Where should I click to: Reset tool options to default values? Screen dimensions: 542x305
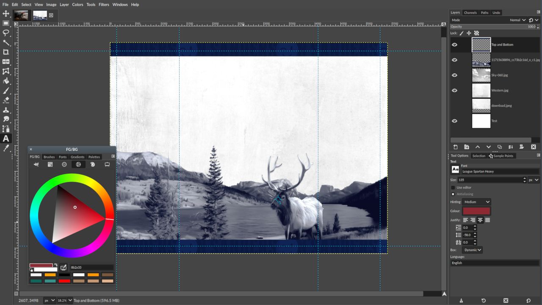[528, 300]
